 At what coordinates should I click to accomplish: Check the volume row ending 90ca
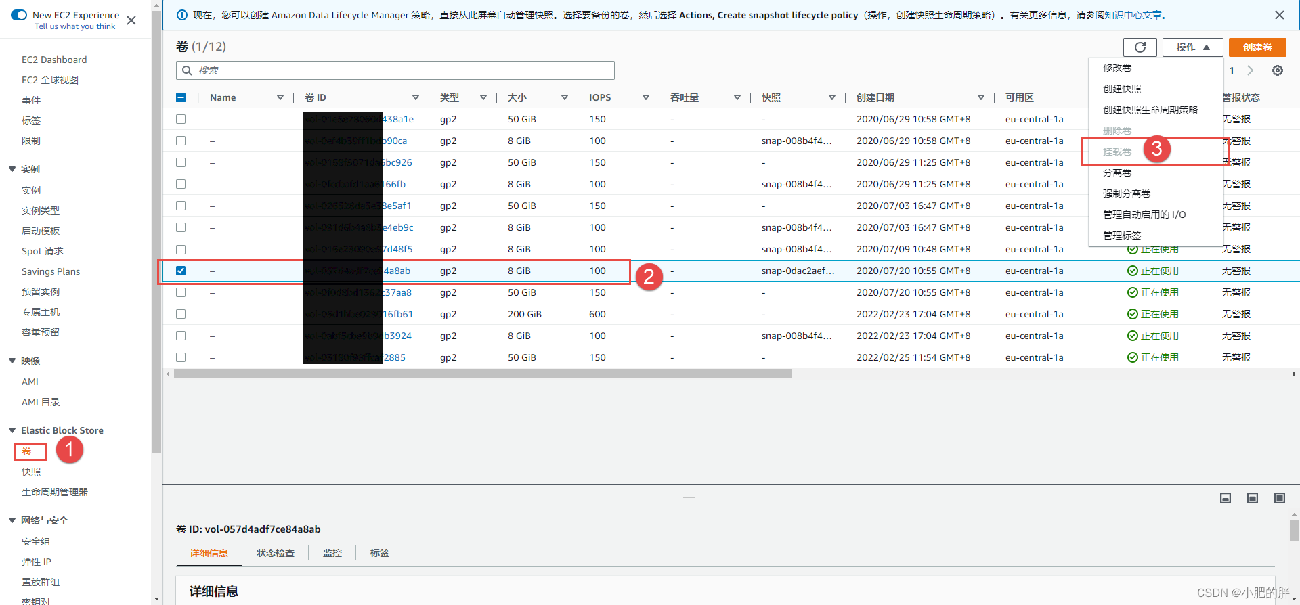181,141
